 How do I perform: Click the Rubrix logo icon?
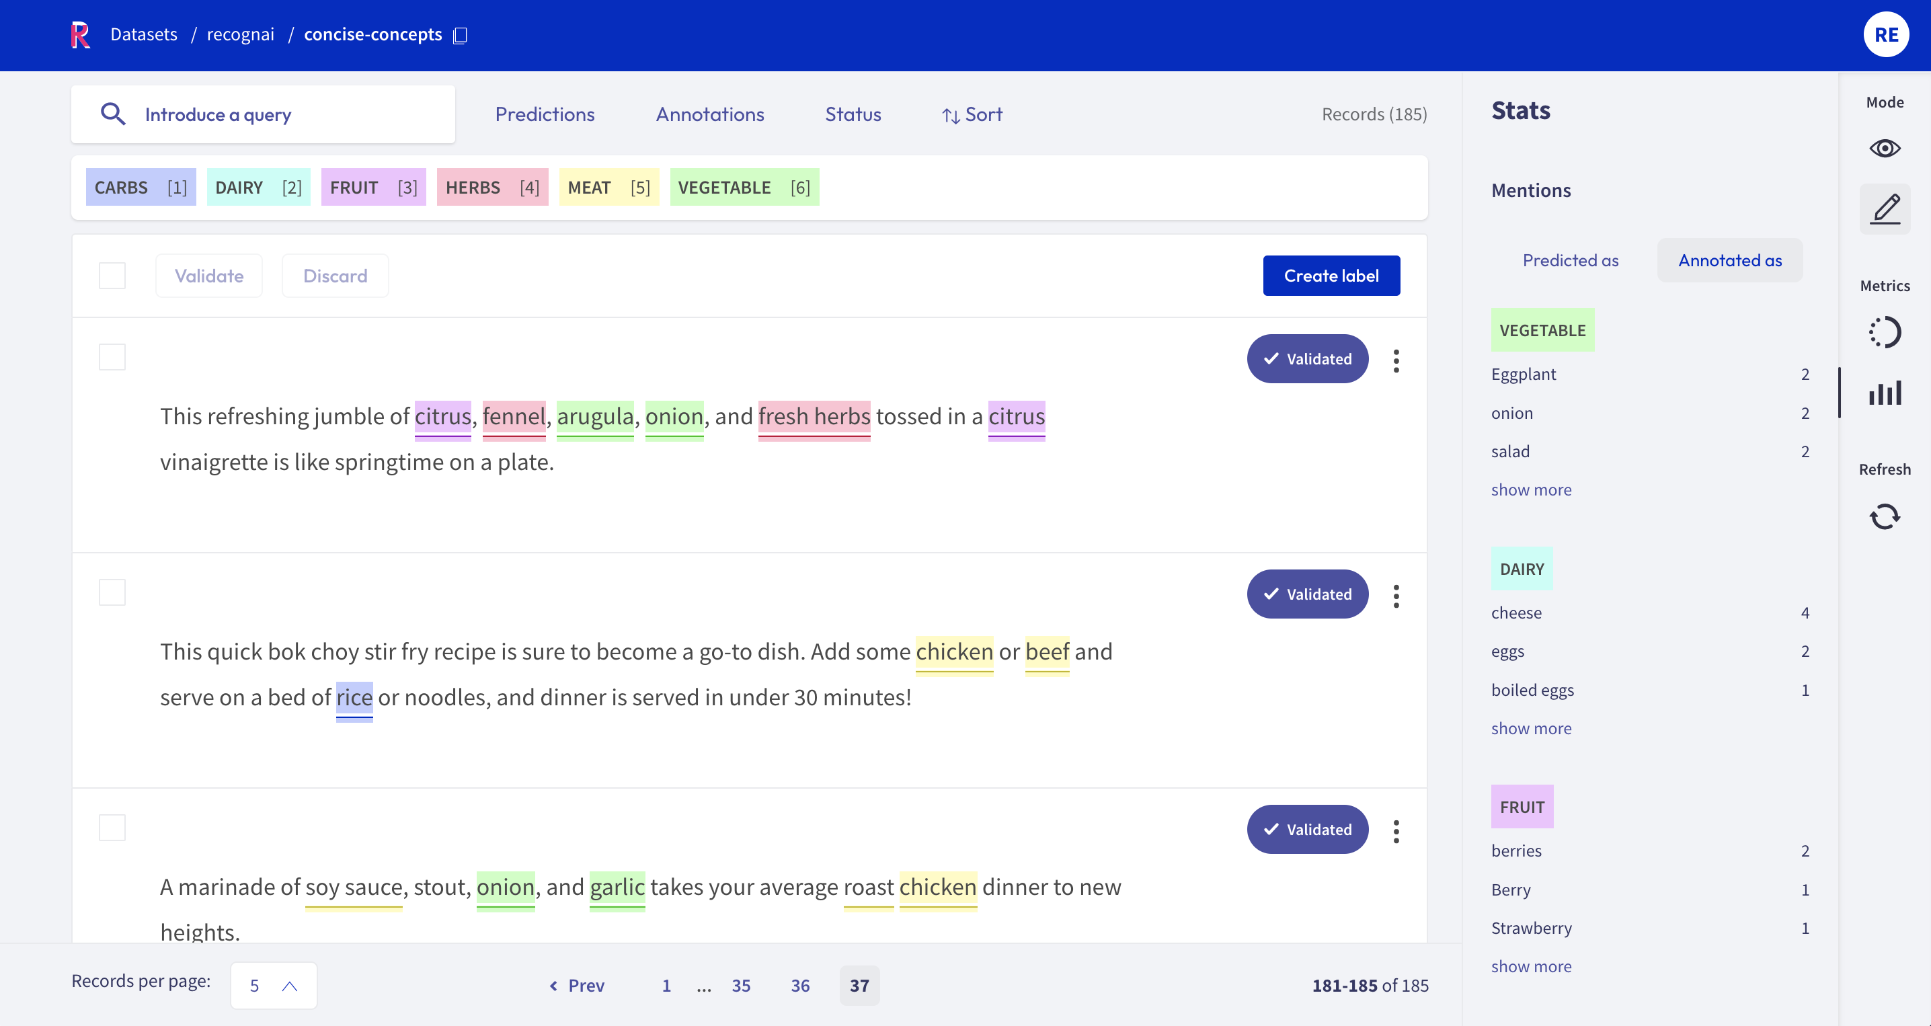point(80,34)
